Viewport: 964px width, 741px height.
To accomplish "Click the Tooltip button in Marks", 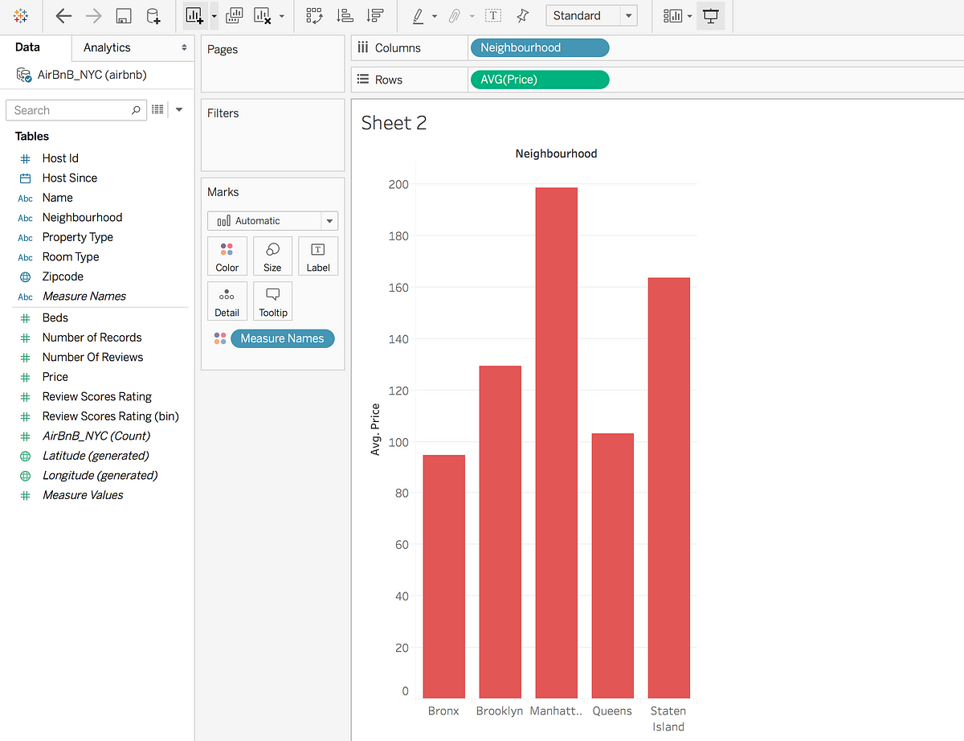I will (x=272, y=301).
